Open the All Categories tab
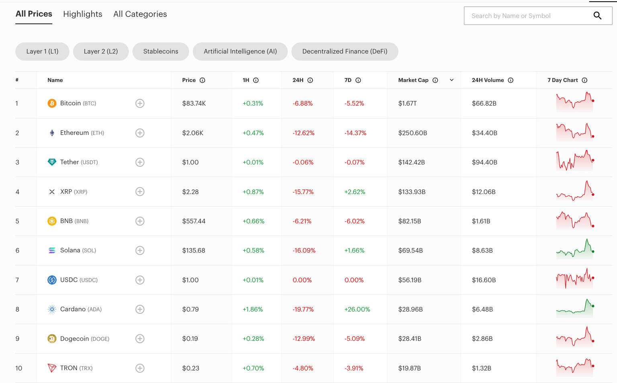Screen dimensions: 617x383 [140, 14]
